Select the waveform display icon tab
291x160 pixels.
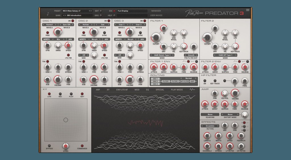tap(192, 89)
